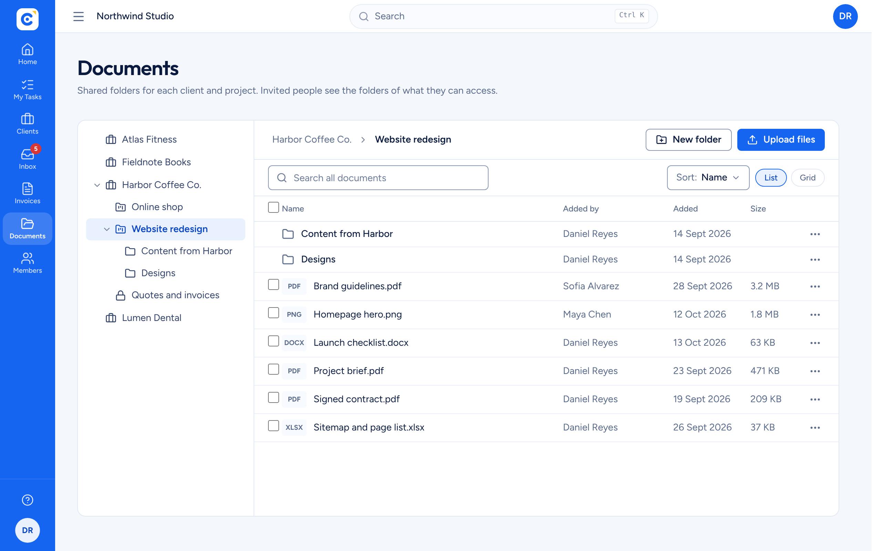Collapse the Website redesign tree chevron

(x=107, y=229)
